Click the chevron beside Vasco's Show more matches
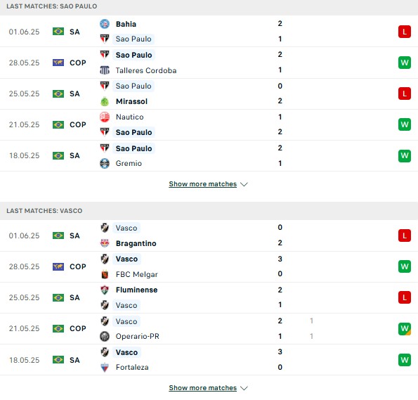 pyautogui.click(x=244, y=388)
